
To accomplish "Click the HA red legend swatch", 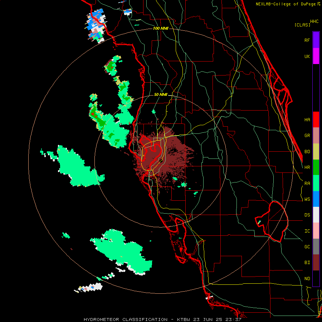I will [316, 119].
